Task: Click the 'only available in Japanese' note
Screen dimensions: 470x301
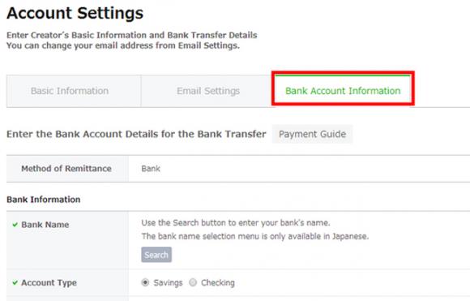Action: click(255, 236)
